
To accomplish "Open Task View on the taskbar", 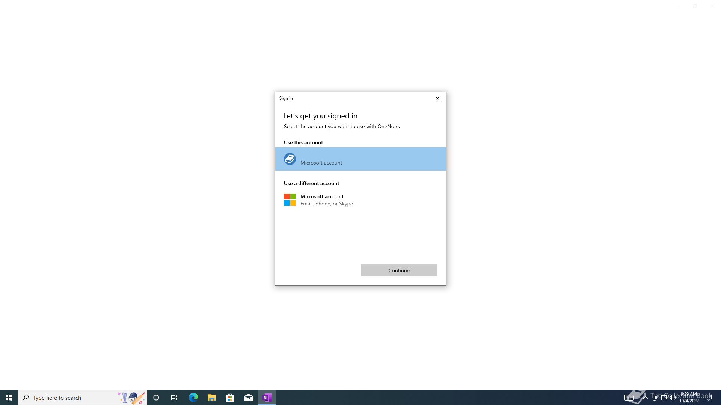I will (174, 397).
